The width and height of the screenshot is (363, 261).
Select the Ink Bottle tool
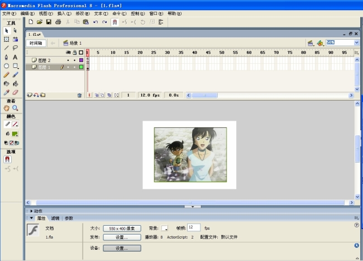7,84
